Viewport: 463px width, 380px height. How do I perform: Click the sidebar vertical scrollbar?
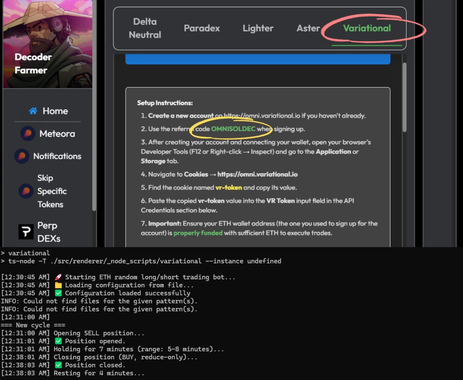[x=94, y=105]
